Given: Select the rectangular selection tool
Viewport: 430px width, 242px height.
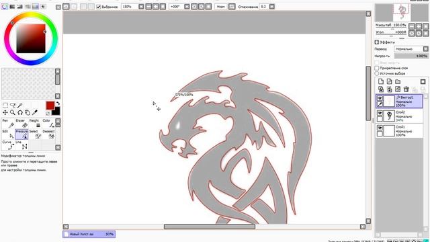Looking at the screenshot, I should tap(5, 106).
